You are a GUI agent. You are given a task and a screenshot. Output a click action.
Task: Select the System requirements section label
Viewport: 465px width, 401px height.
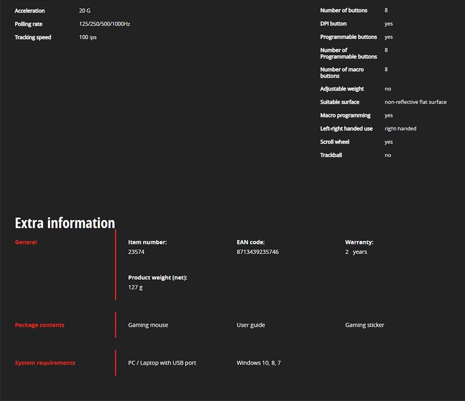[x=45, y=363]
